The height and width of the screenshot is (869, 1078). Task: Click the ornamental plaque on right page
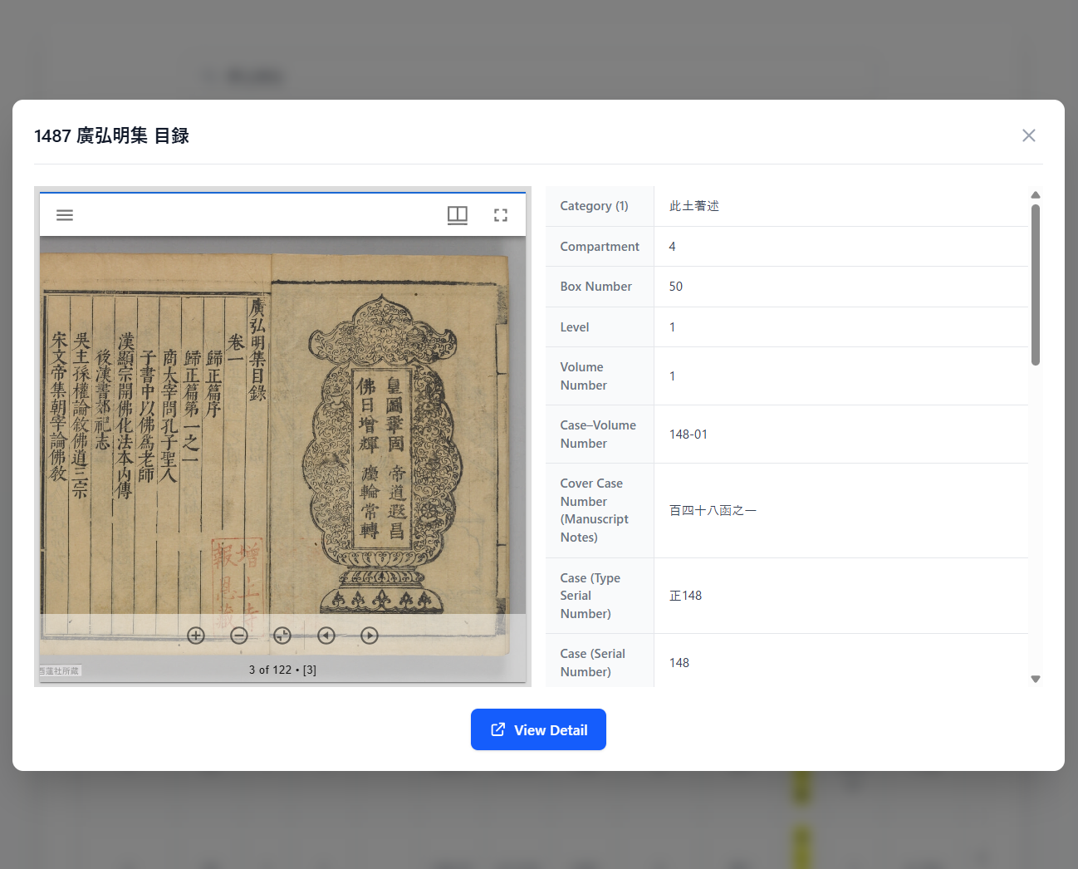click(382, 453)
